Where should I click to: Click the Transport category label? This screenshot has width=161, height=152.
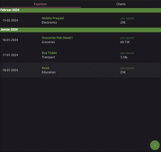(x=48, y=57)
